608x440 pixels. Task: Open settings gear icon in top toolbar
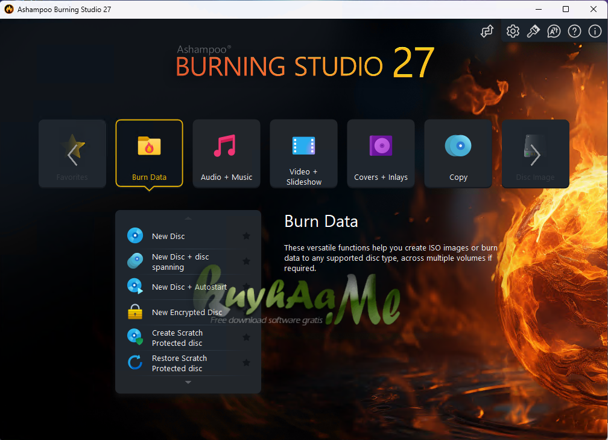(x=513, y=31)
